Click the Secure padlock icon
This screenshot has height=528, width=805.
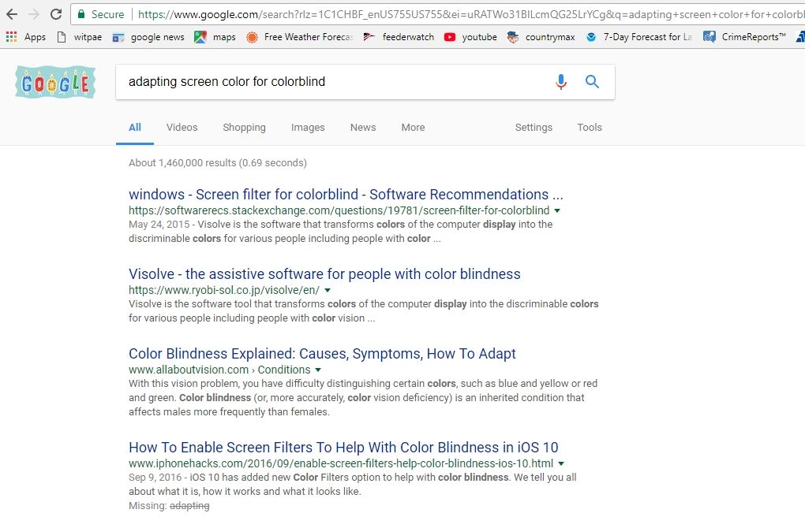[x=81, y=14]
